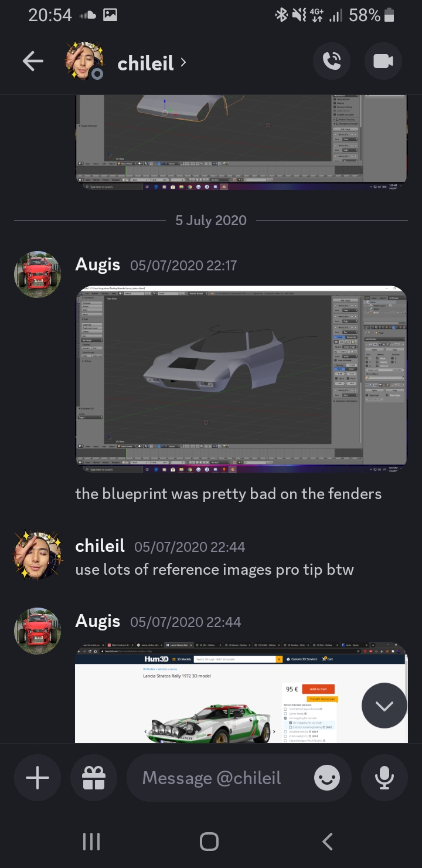Tap the back arrow icon
This screenshot has width=422, height=868.
[x=33, y=62]
